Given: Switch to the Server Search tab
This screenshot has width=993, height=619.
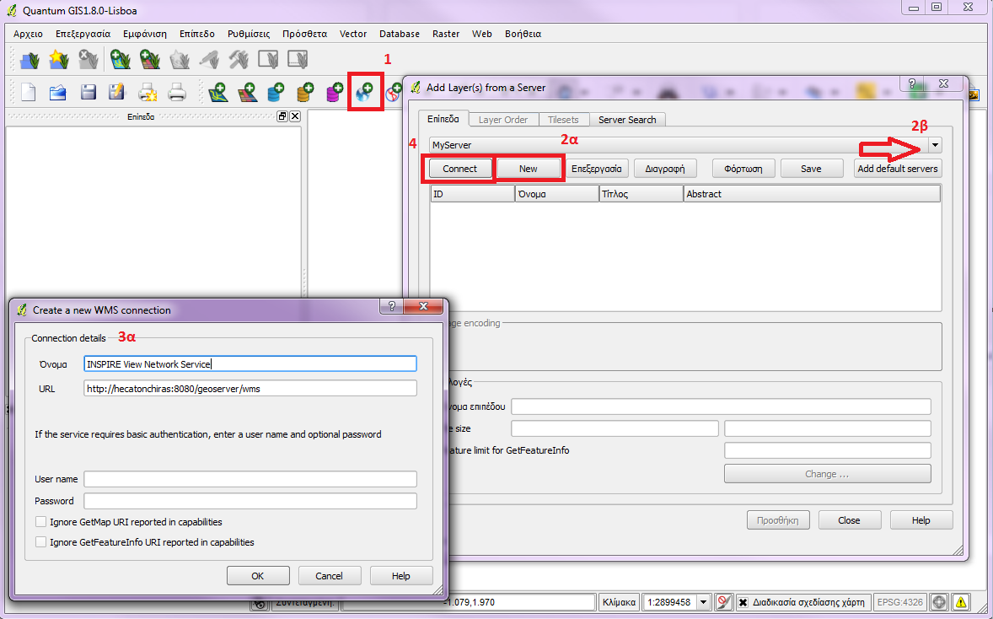Looking at the screenshot, I should (x=627, y=120).
